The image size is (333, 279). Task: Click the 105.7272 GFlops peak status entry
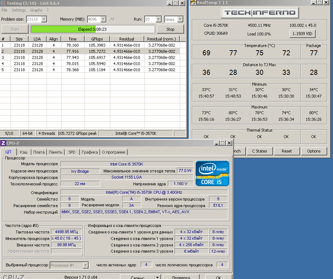[77, 133]
